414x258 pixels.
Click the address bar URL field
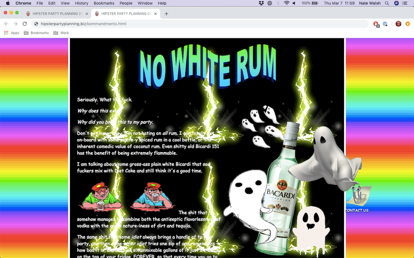pos(200,24)
